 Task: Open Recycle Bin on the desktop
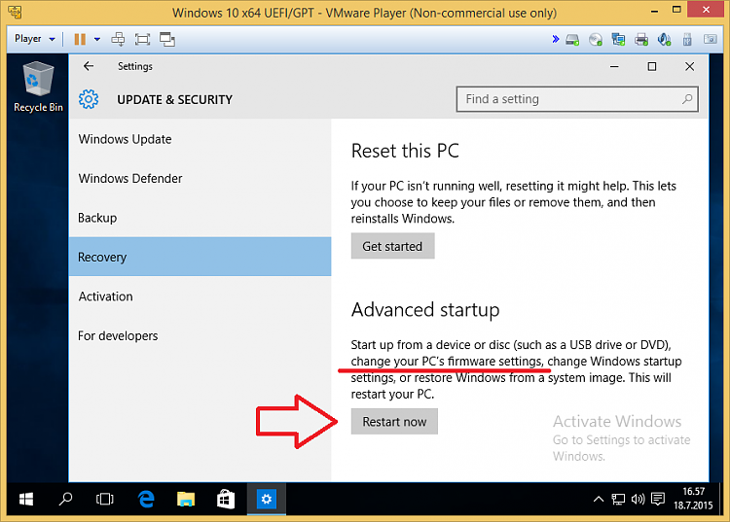tap(38, 87)
